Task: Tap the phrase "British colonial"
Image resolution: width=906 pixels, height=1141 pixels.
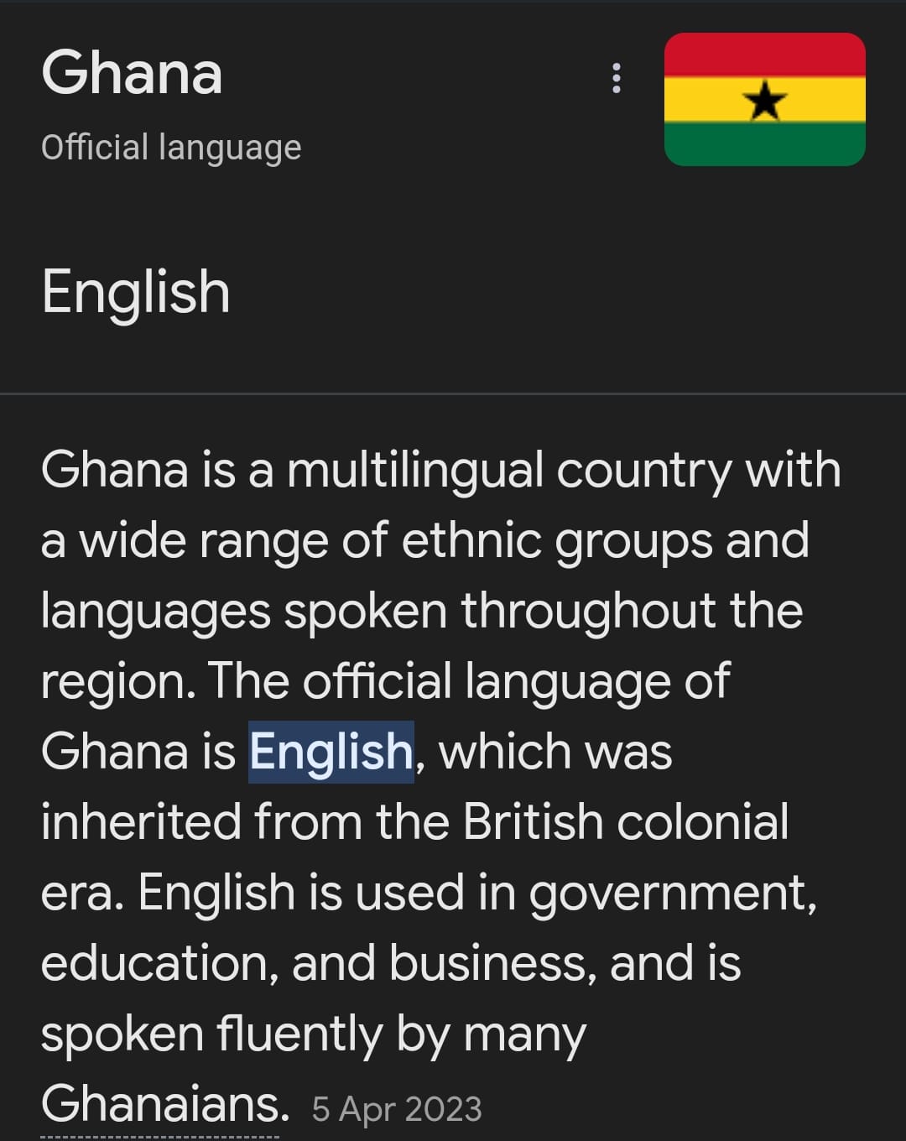Action: pyautogui.click(x=625, y=822)
